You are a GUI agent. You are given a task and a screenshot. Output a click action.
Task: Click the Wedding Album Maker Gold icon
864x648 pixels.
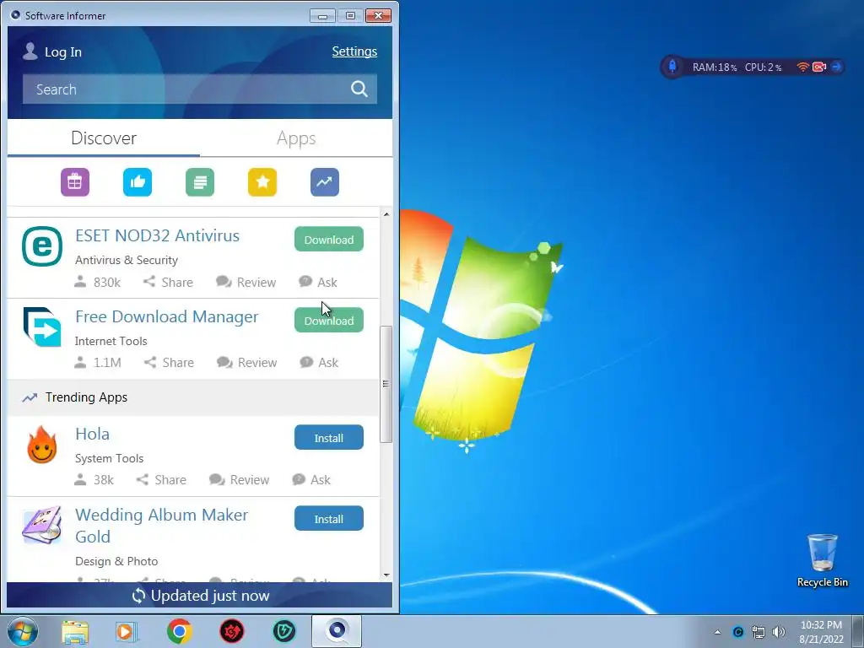click(x=42, y=525)
